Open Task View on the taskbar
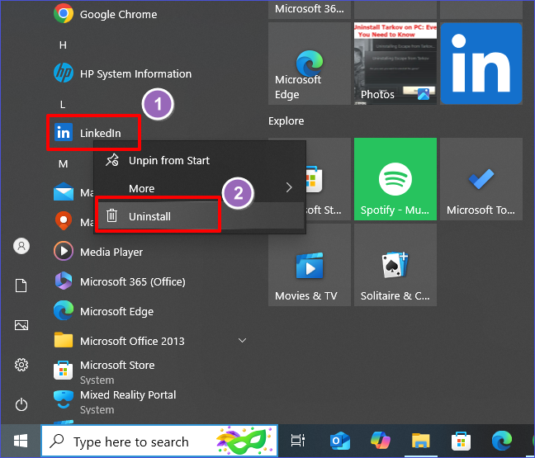Screen dimensions: 535x458 click(297, 441)
